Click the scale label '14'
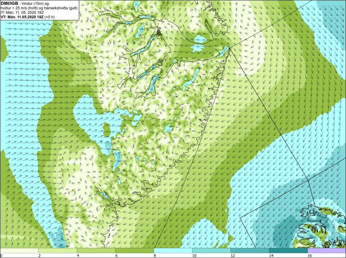Viewport: 346px width, 258px height. click(x=271, y=256)
